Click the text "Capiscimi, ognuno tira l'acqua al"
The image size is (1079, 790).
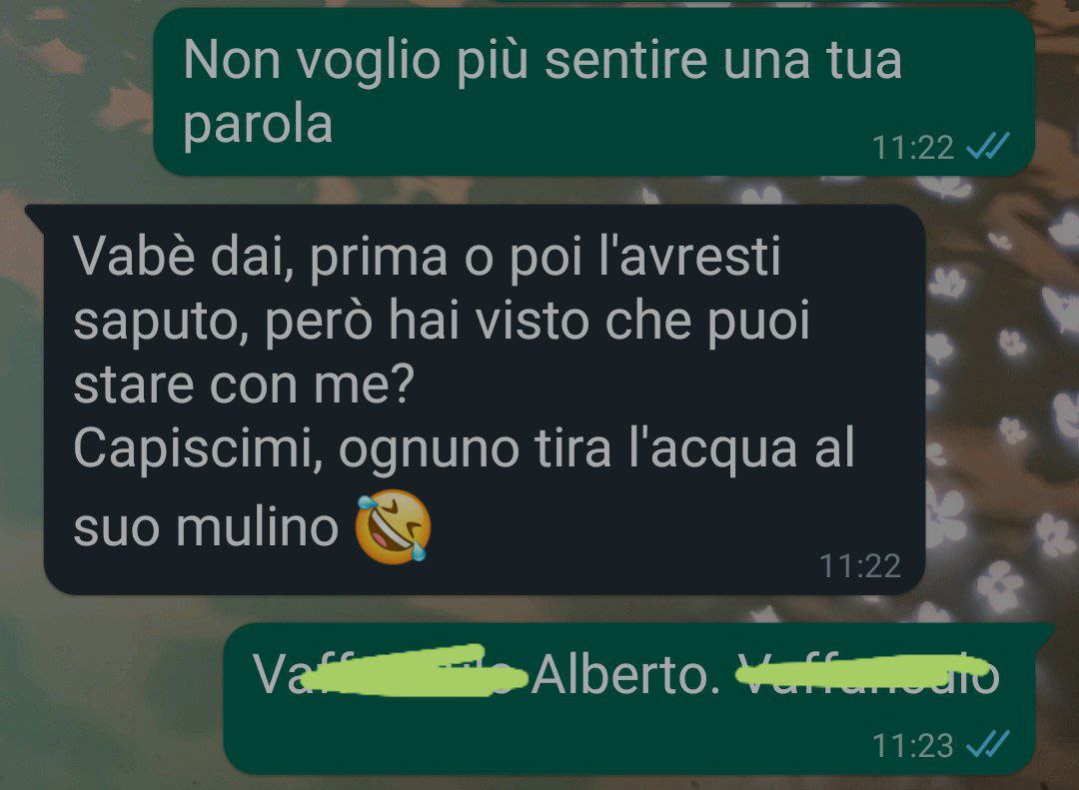pyautogui.click(x=464, y=448)
